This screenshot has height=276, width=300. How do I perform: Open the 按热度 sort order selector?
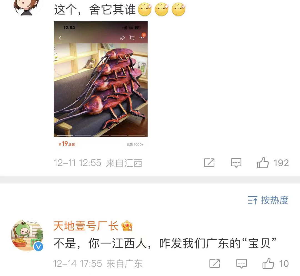coord(268,200)
